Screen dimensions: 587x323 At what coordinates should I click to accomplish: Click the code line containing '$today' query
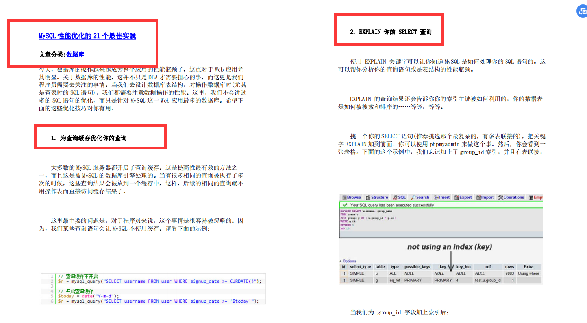[x=158, y=301]
